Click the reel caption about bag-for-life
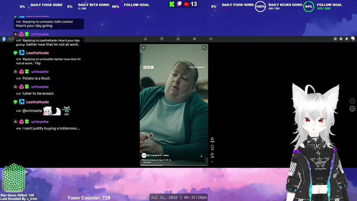Viewport: 357px width, 201px height. 156,160
